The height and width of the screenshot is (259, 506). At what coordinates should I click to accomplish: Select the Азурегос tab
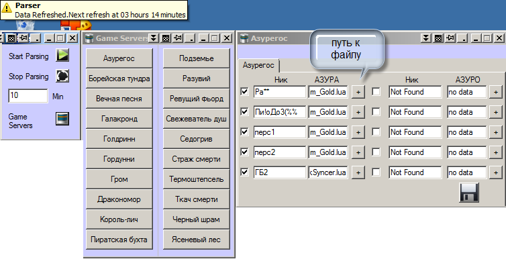pyautogui.click(x=258, y=66)
